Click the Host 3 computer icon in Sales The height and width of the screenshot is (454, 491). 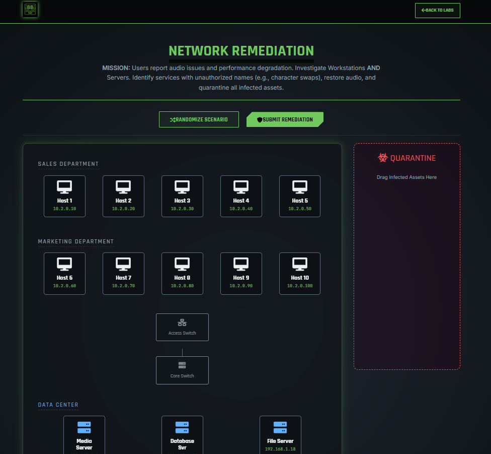pos(182,186)
